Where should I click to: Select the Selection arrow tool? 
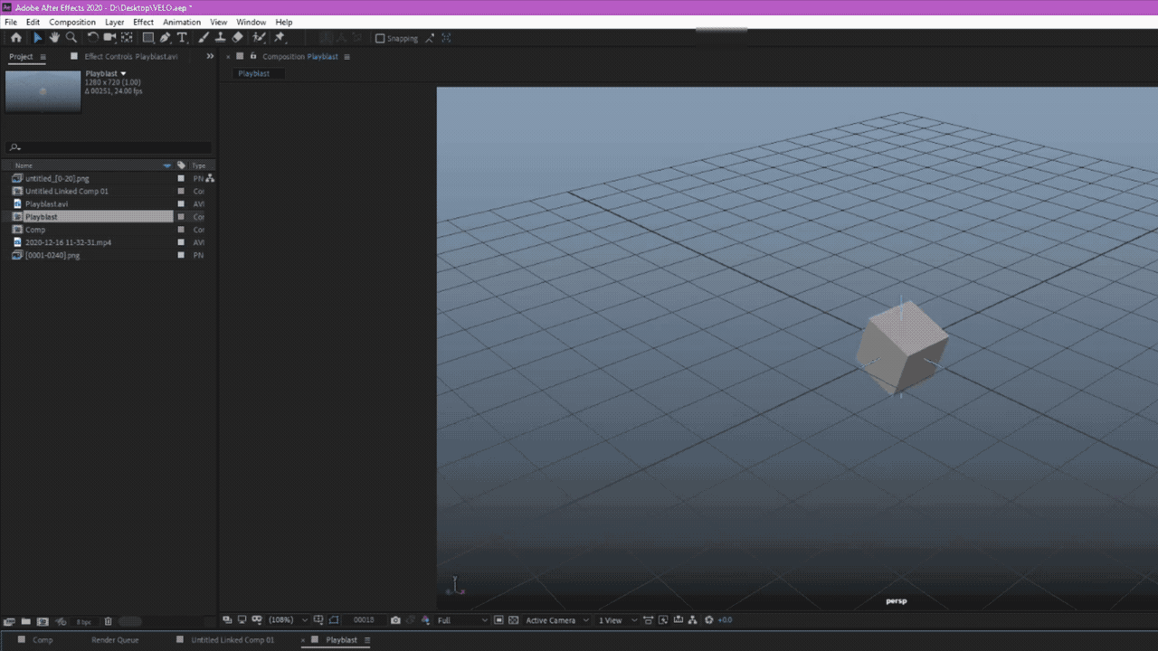(x=37, y=37)
